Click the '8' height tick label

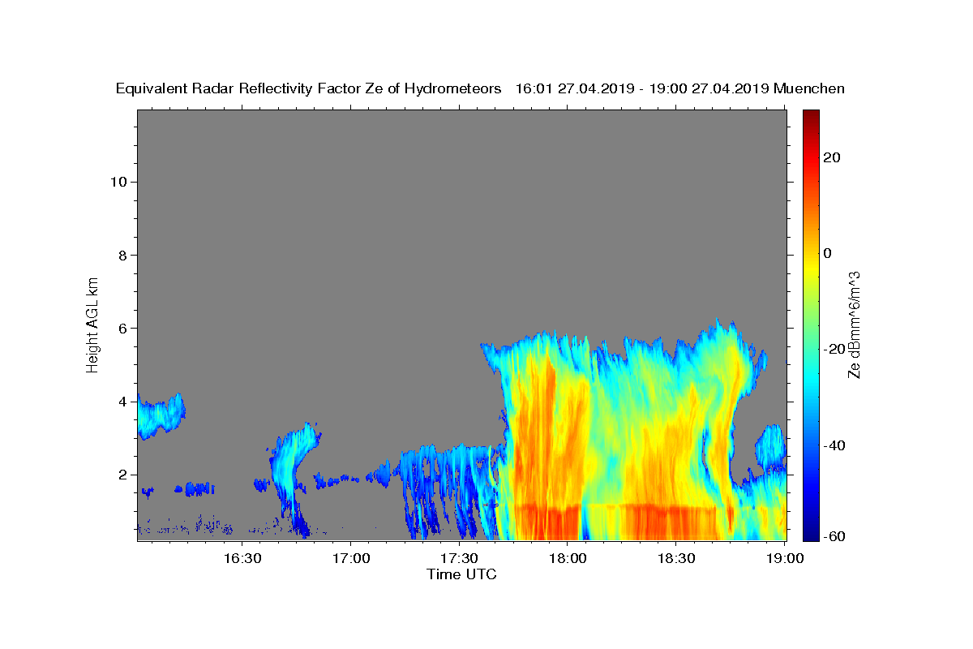coord(122,255)
